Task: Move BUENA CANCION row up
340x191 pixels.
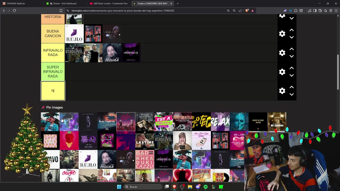Action: (x=291, y=30)
